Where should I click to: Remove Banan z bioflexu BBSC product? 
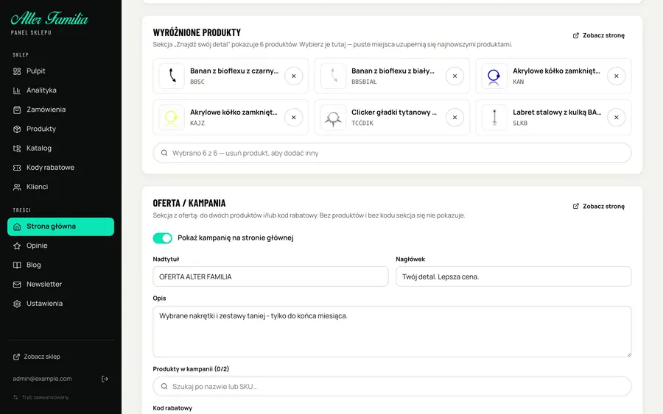tap(293, 76)
